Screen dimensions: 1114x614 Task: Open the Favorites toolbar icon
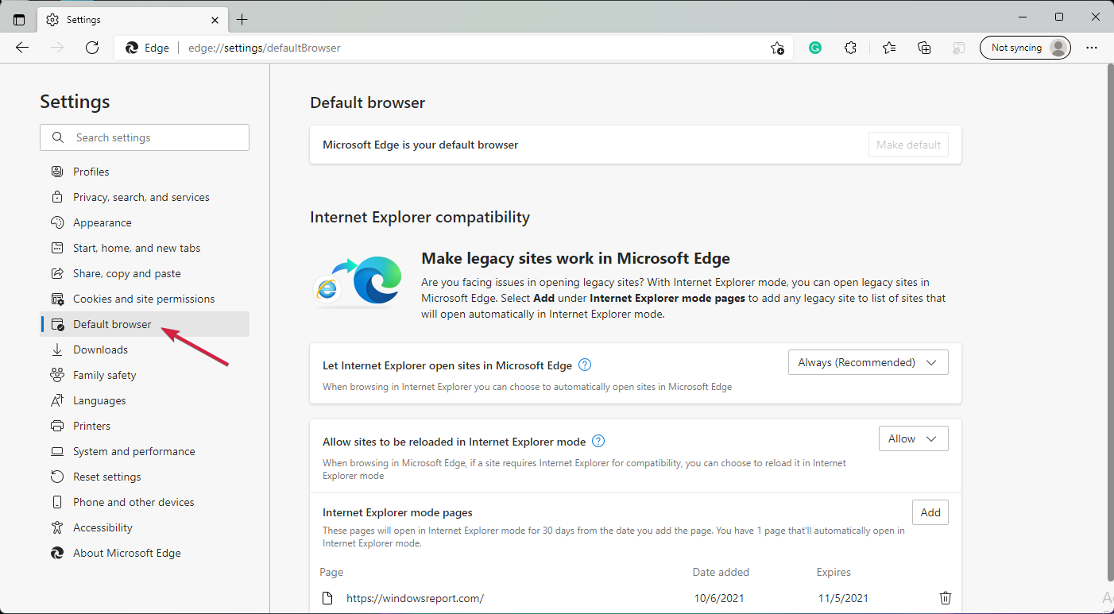pos(889,48)
